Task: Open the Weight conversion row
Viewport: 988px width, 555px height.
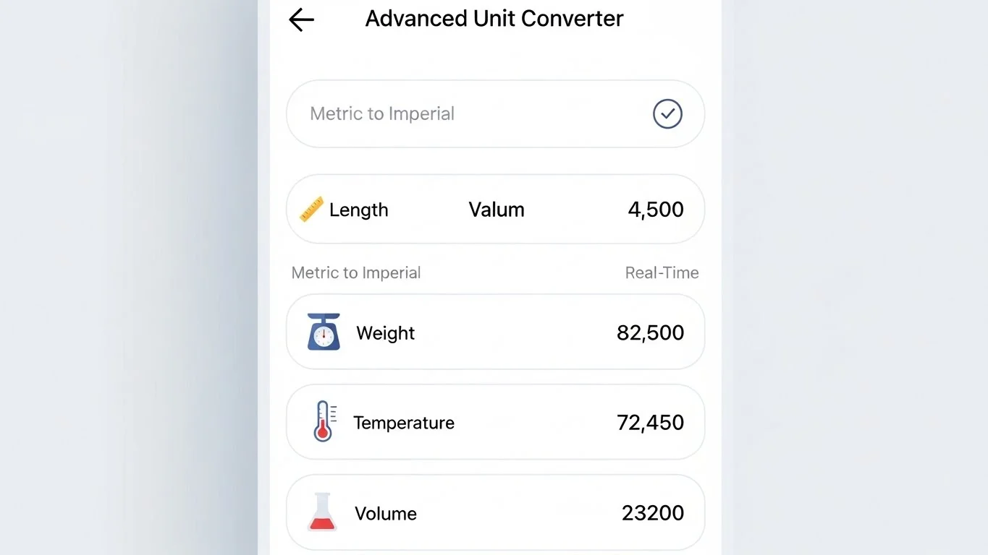Action: (495, 332)
